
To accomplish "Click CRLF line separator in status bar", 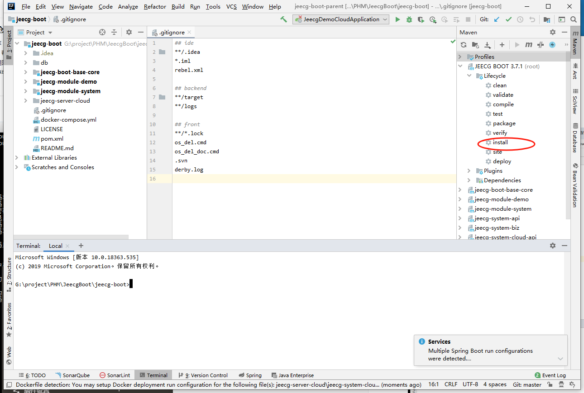I will click(451, 385).
